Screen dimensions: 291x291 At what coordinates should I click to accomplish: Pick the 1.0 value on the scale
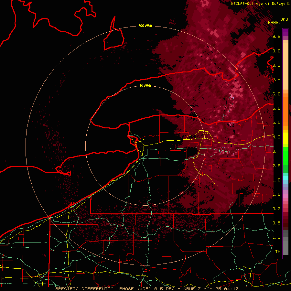[276, 194]
